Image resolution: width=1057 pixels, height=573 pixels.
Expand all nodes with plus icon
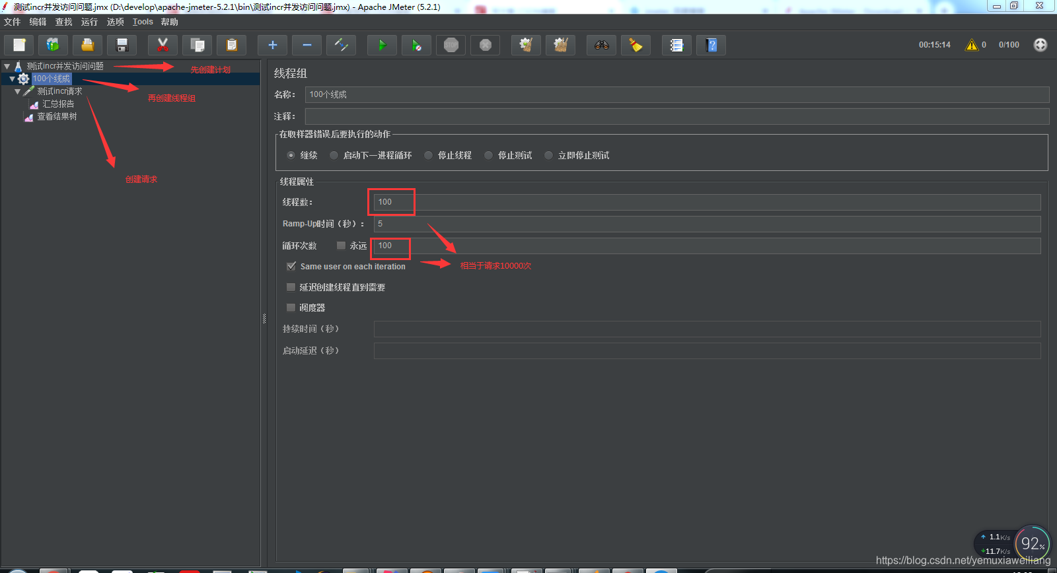[x=272, y=45]
